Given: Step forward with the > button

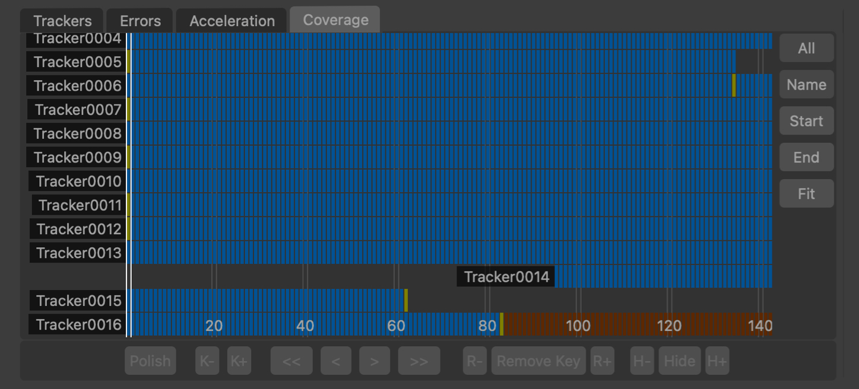Looking at the screenshot, I should [x=375, y=361].
